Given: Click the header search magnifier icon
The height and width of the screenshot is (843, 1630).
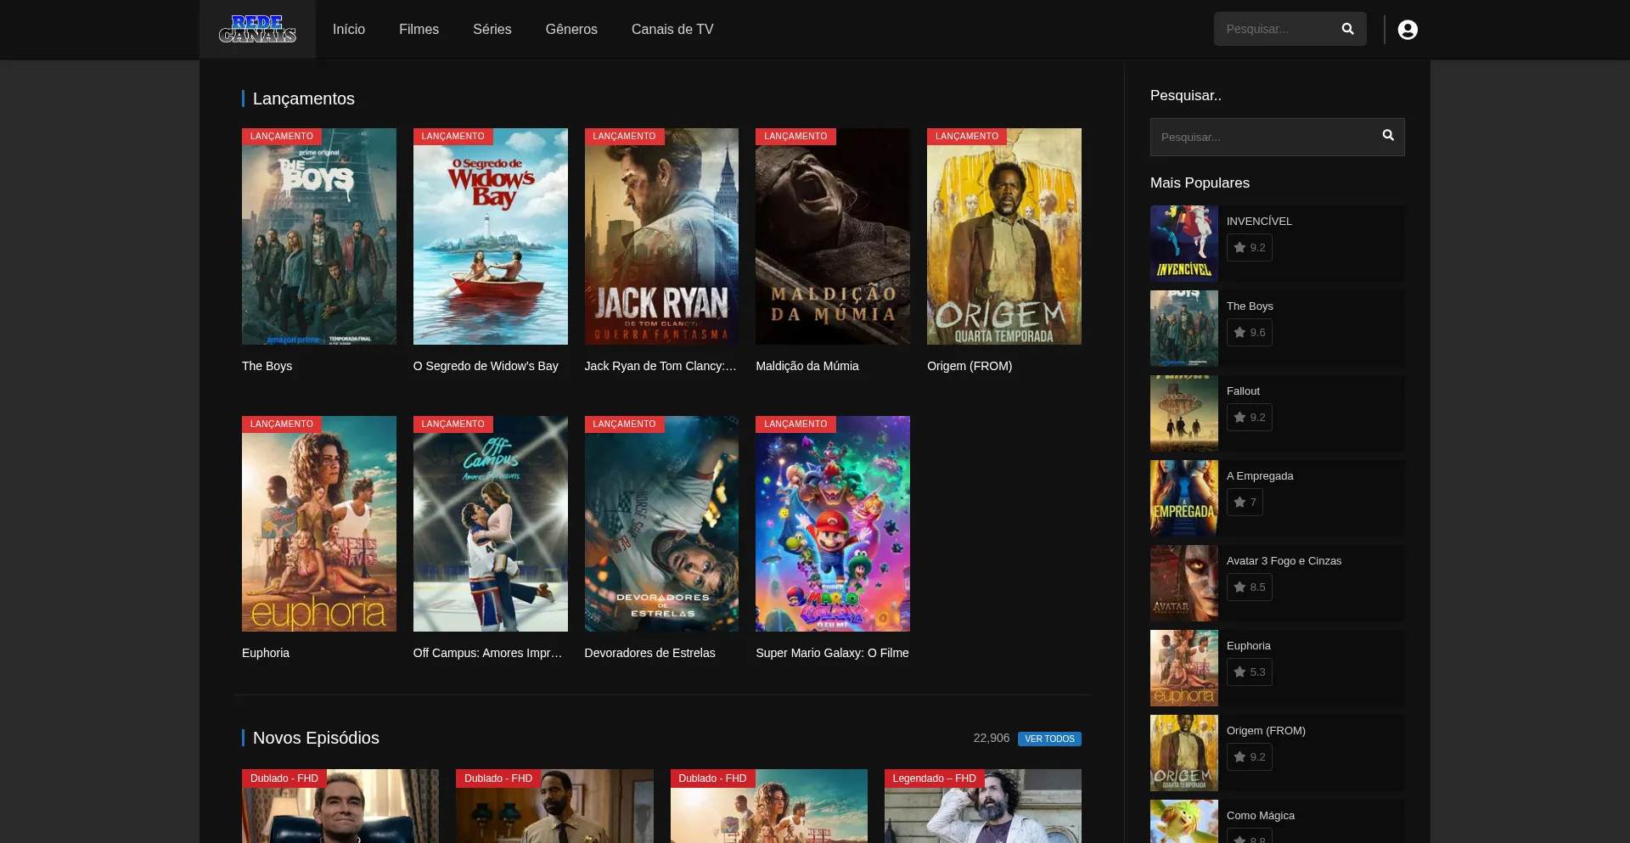Looking at the screenshot, I should 1347,29.
